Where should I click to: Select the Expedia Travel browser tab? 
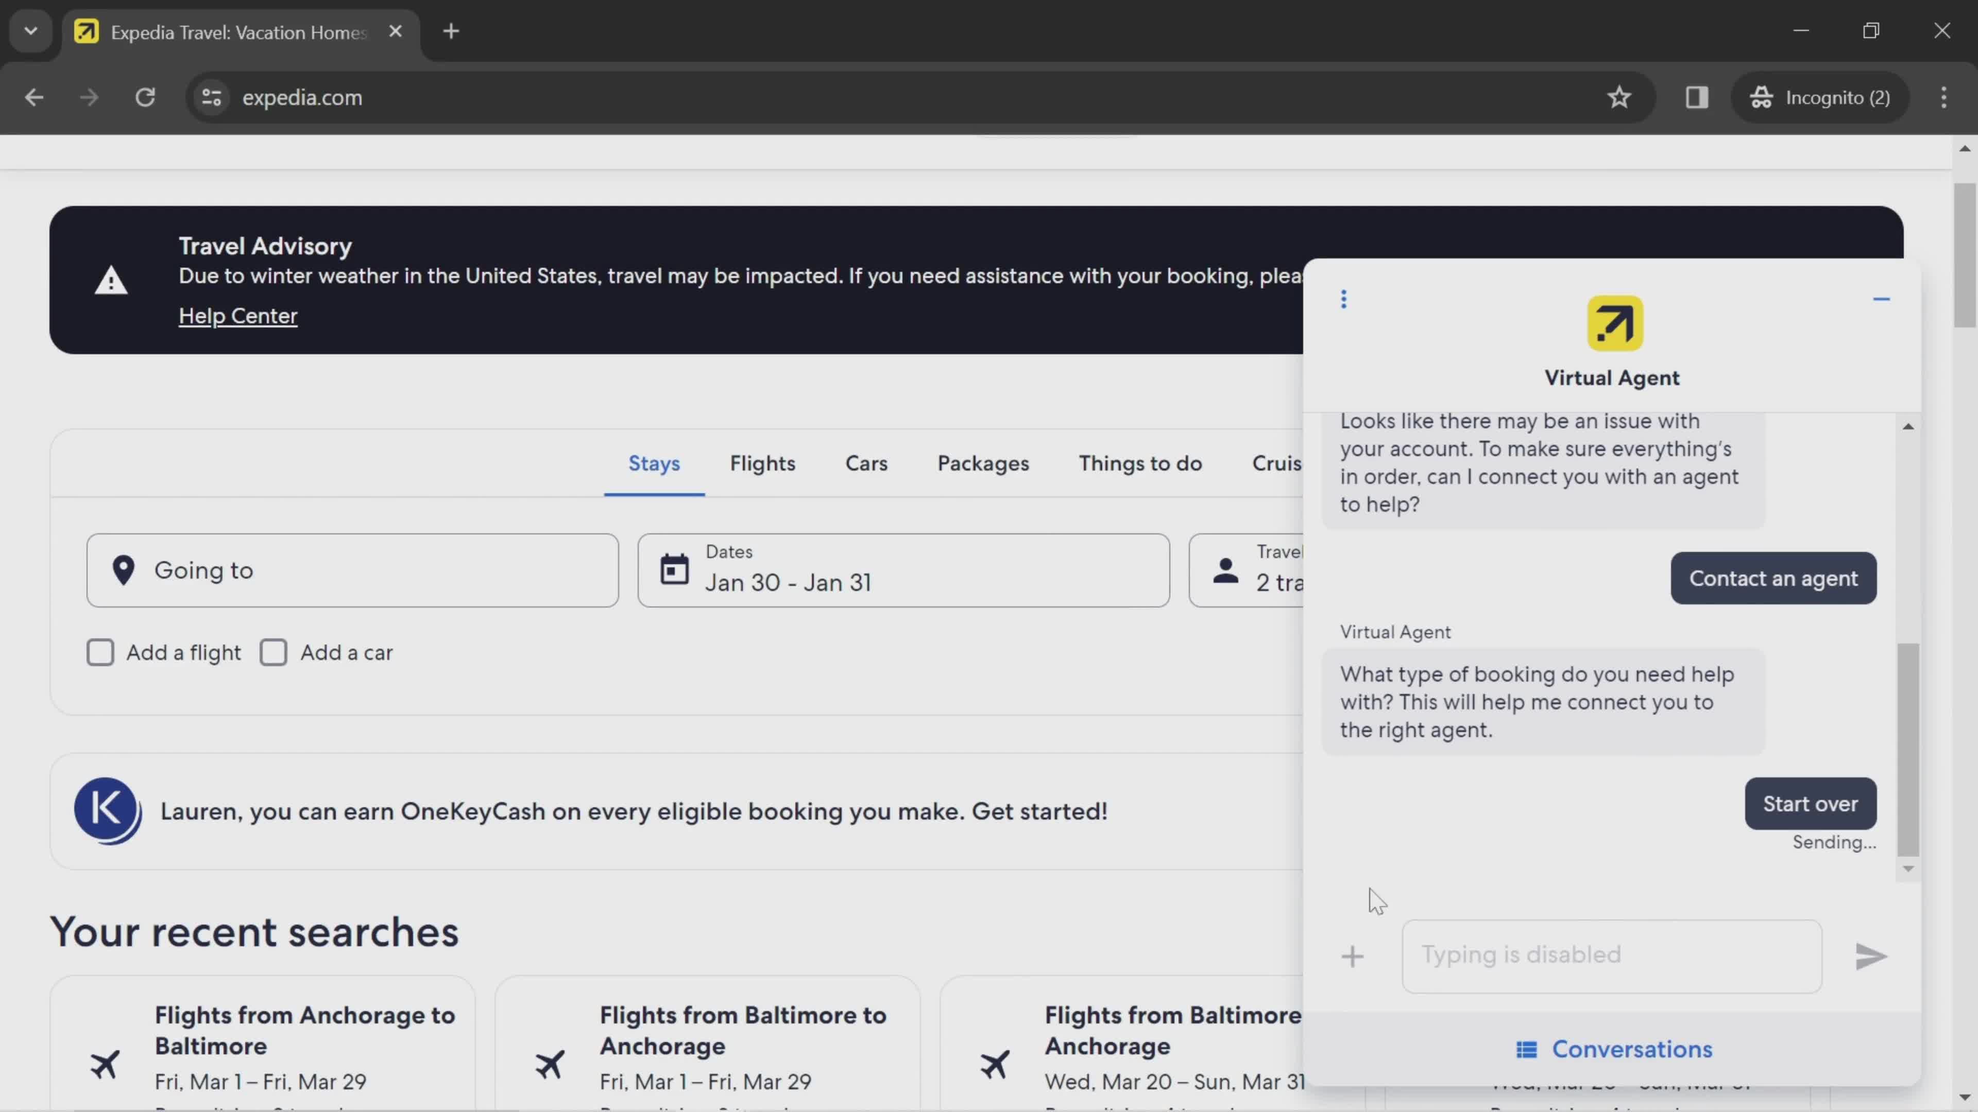point(240,32)
